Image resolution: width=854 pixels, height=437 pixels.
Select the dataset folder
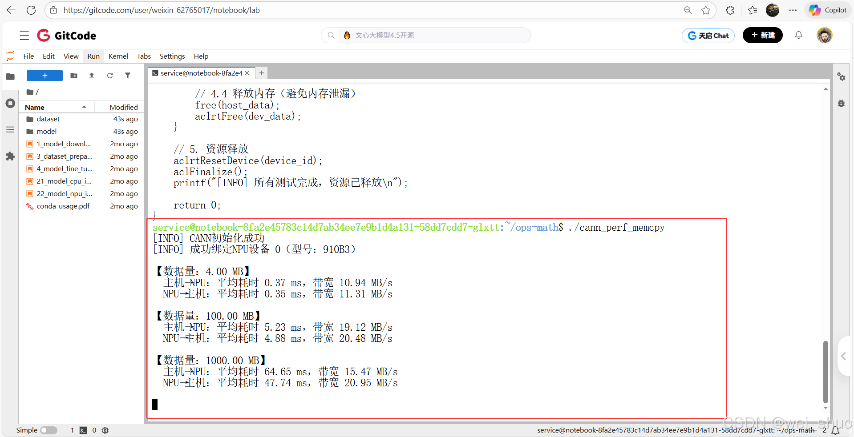point(82,119)
